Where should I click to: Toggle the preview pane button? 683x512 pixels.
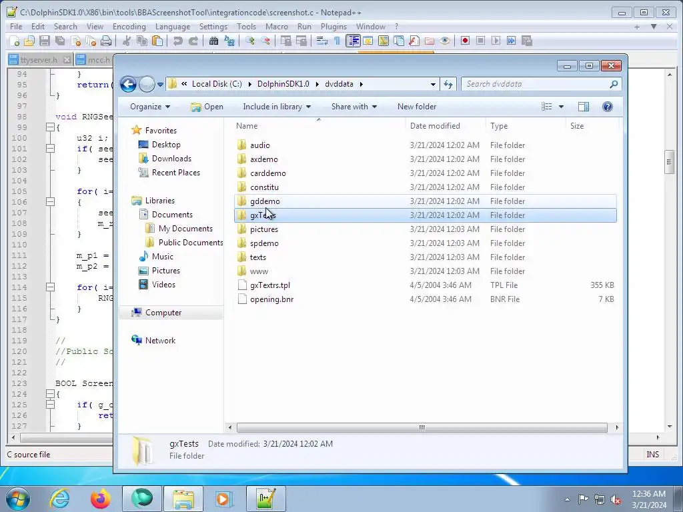583,107
